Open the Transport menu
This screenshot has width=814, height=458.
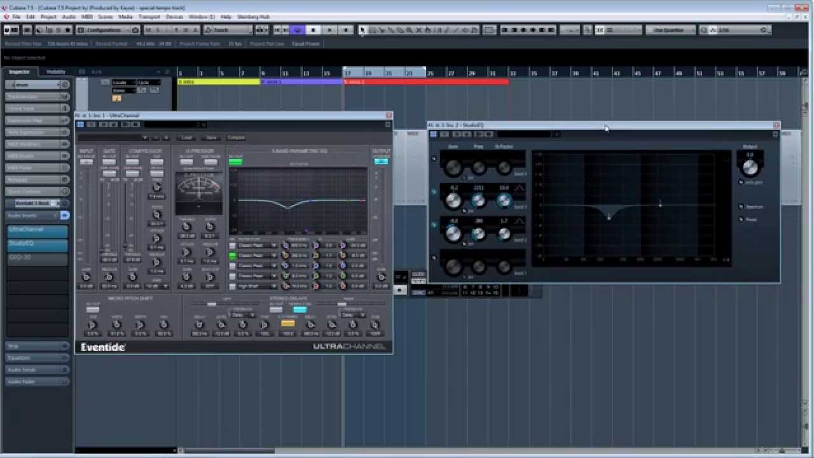149,17
